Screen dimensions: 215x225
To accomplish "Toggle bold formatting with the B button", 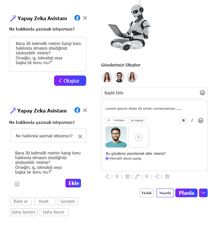I will click(x=183, y=120).
